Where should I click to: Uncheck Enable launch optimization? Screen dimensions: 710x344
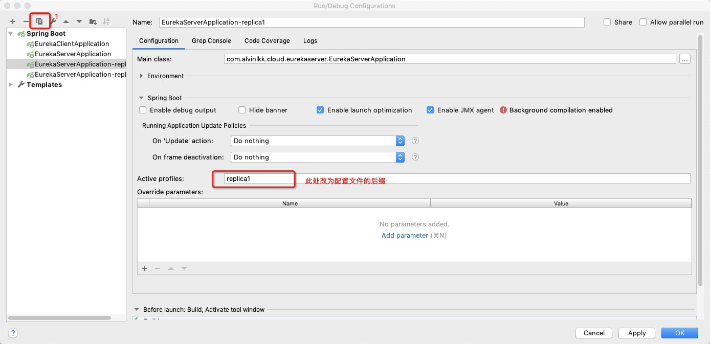point(320,110)
